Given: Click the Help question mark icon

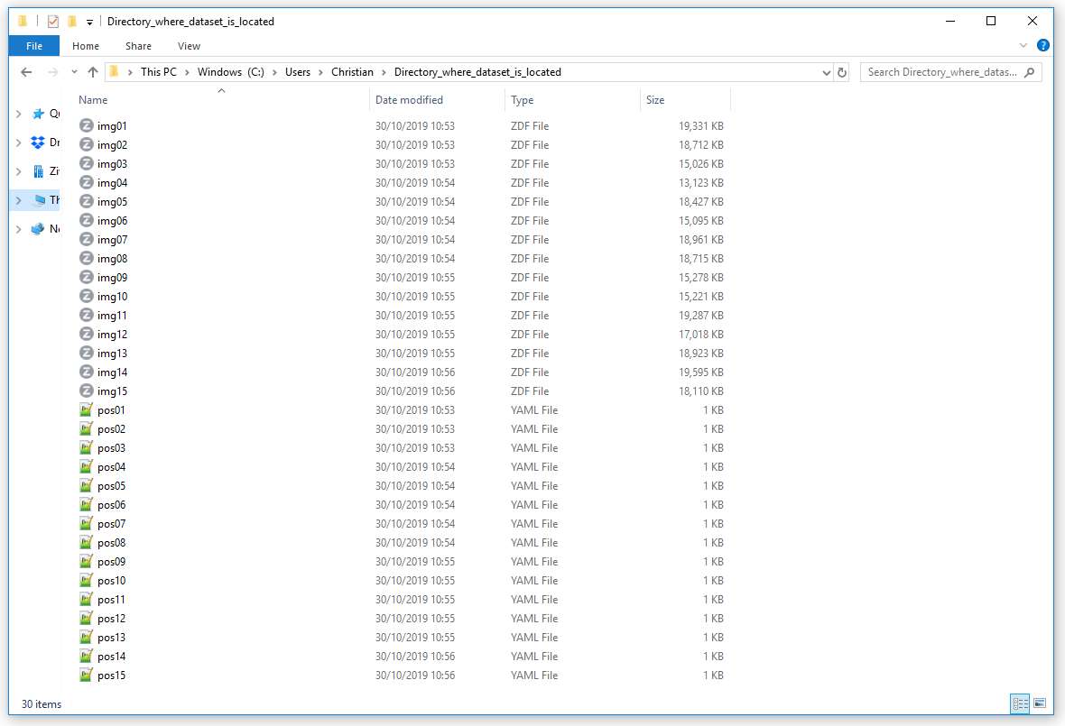Looking at the screenshot, I should (x=1043, y=45).
